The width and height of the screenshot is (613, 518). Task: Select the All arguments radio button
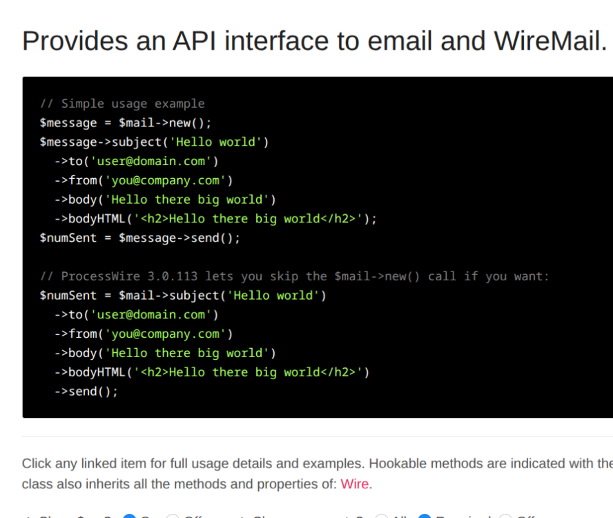tap(381, 517)
